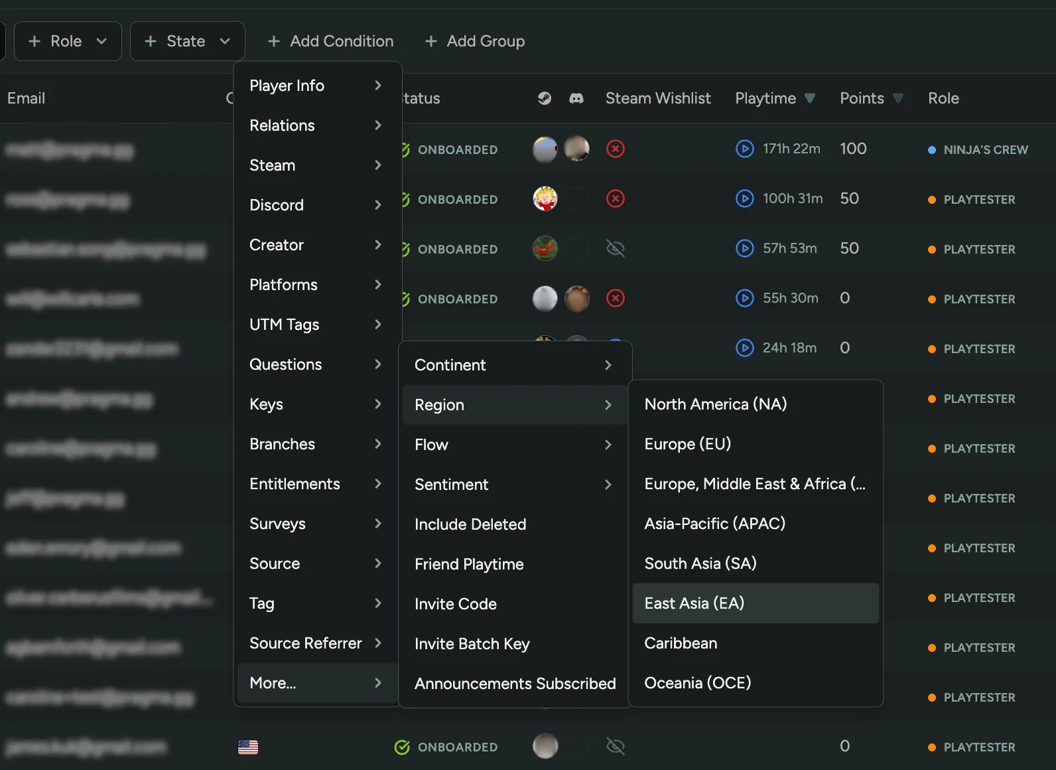This screenshot has height=770, width=1056.
Task: Expand the Continent submenu
Action: [x=515, y=365]
